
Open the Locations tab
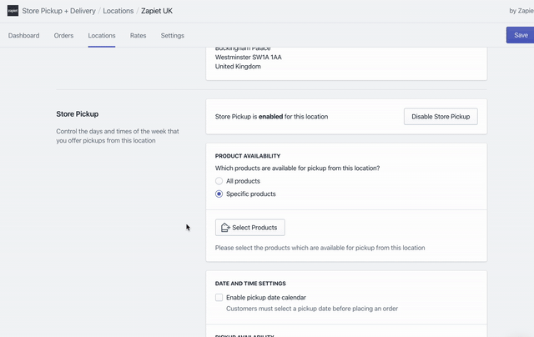(x=102, y=36)
